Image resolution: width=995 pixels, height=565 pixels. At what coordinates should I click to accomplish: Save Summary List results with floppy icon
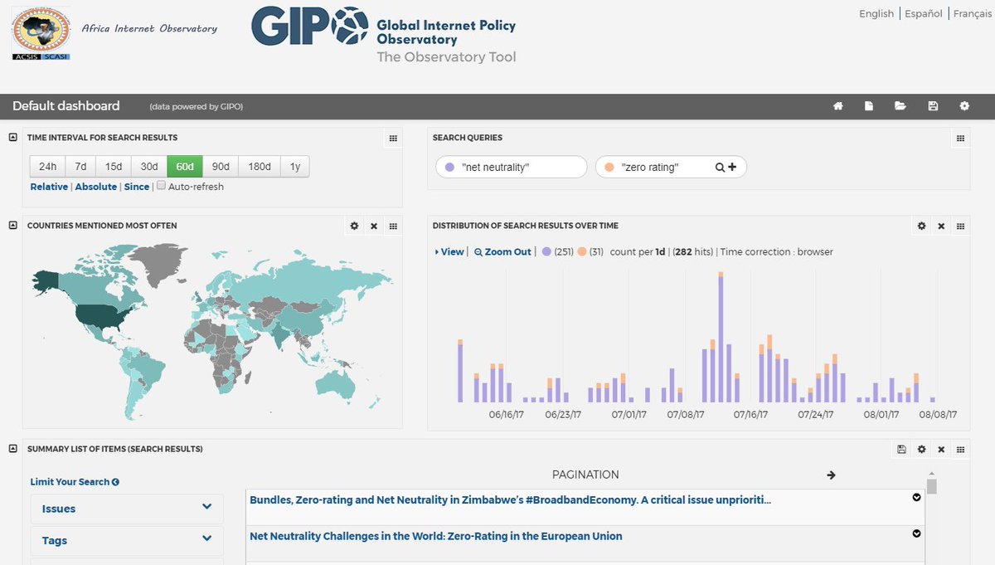tap(901, 449)
